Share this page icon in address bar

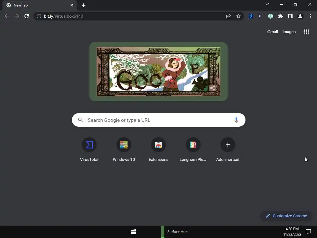228,16
